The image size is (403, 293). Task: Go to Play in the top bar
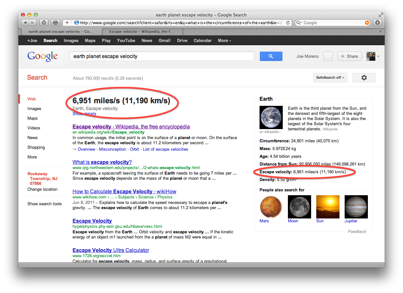[106, 40]
